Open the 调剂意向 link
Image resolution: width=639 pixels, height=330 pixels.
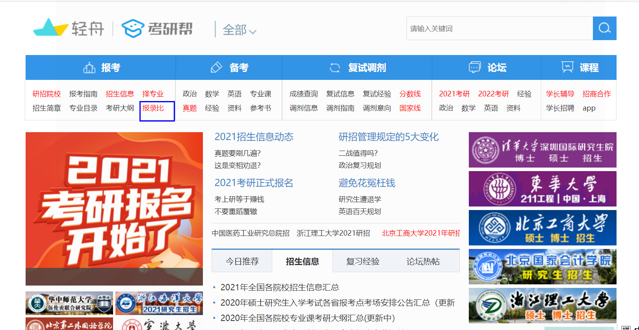[x=377, y=108]
